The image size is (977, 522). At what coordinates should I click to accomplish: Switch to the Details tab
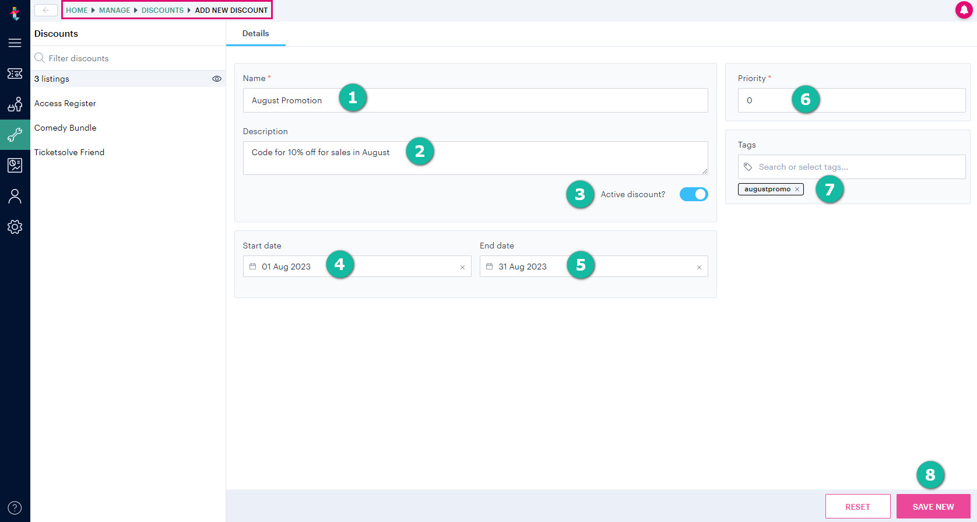point(255,34)
